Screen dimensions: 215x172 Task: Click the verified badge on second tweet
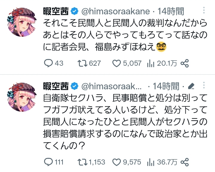tap(75, 87)
